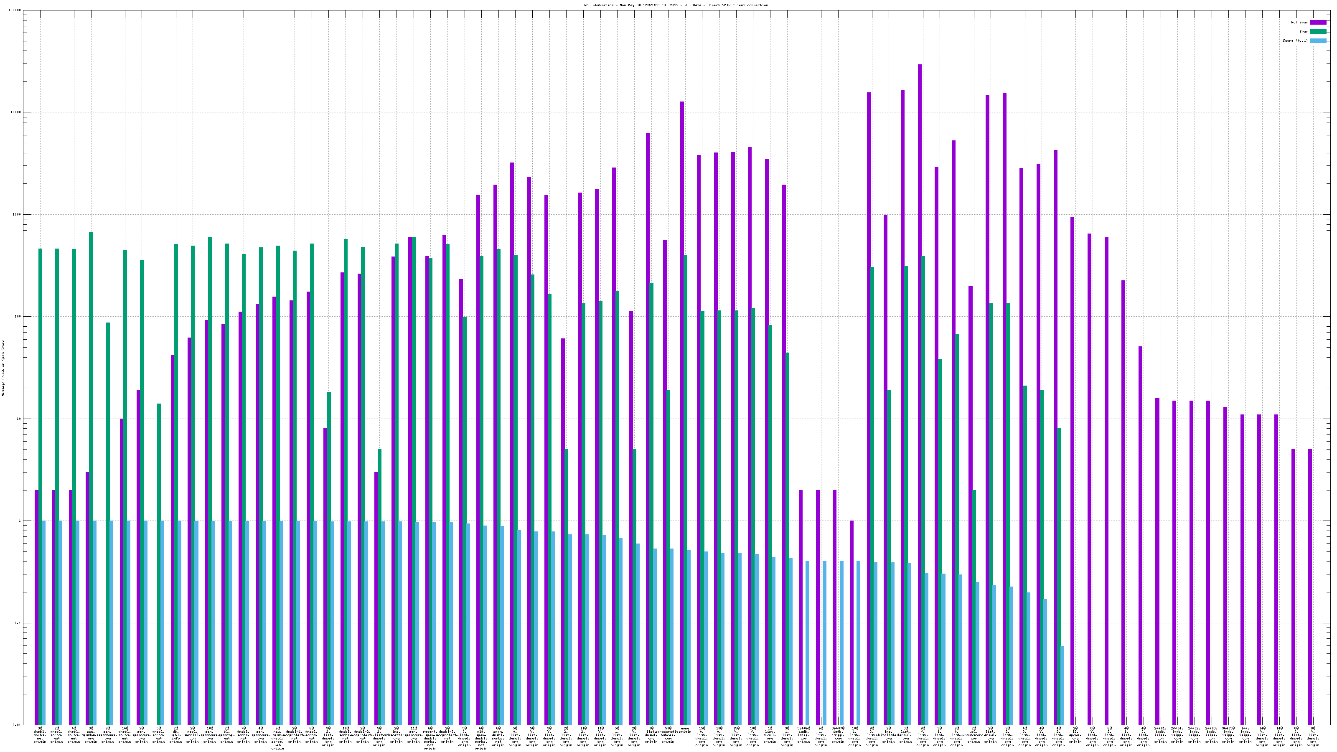This screenshot has width=1337, height=752.
Task: Select the db.wpbl.info x-axis label
Action: (175, 735)
